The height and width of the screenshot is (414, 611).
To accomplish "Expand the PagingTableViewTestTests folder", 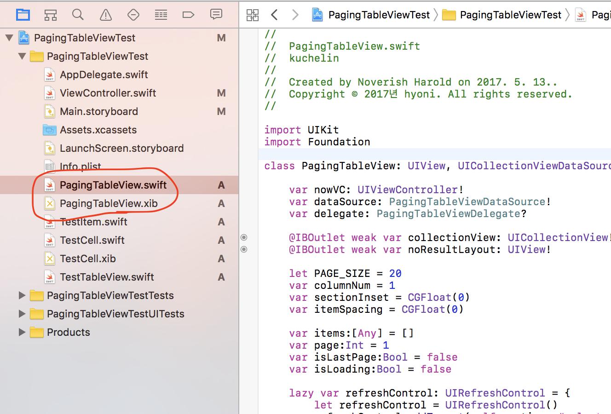I will pyautogui.click(x=22, y=295).
